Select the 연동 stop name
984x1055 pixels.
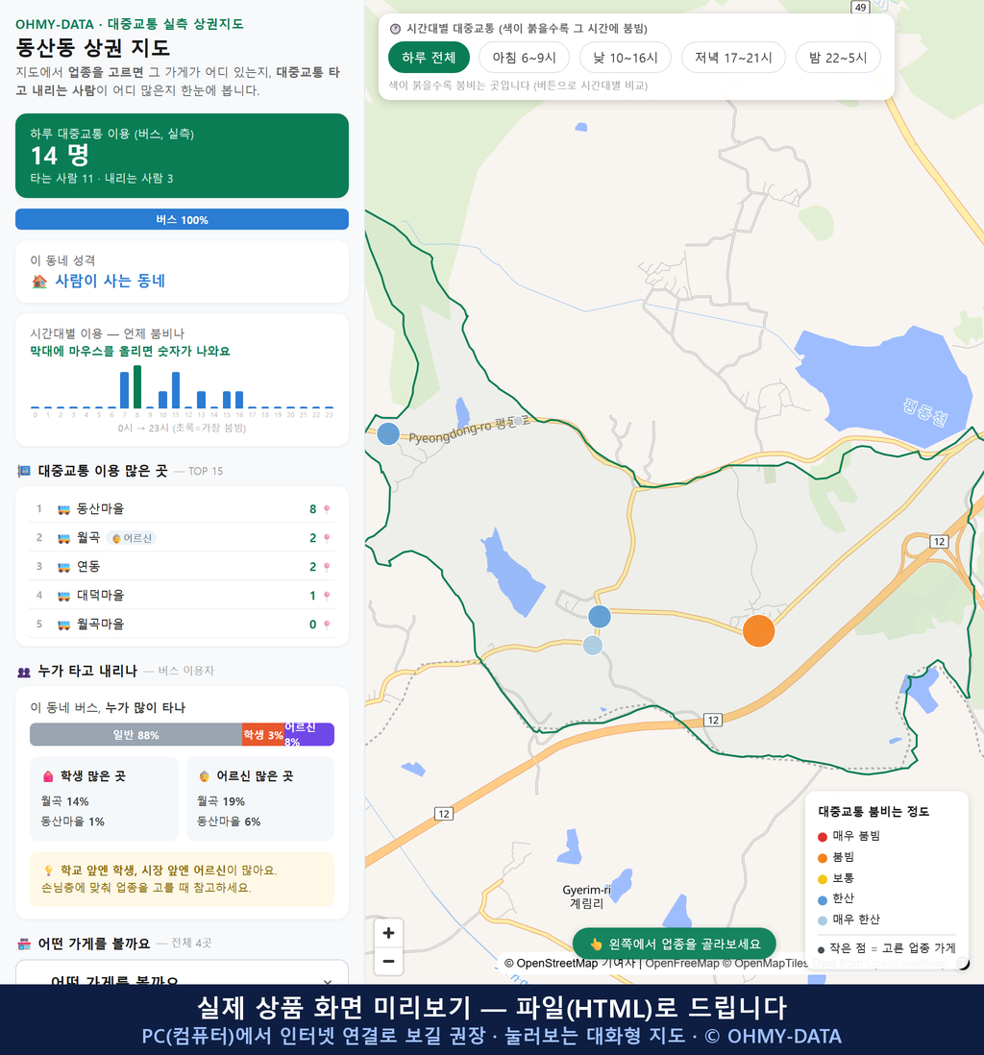click(88, 567)
